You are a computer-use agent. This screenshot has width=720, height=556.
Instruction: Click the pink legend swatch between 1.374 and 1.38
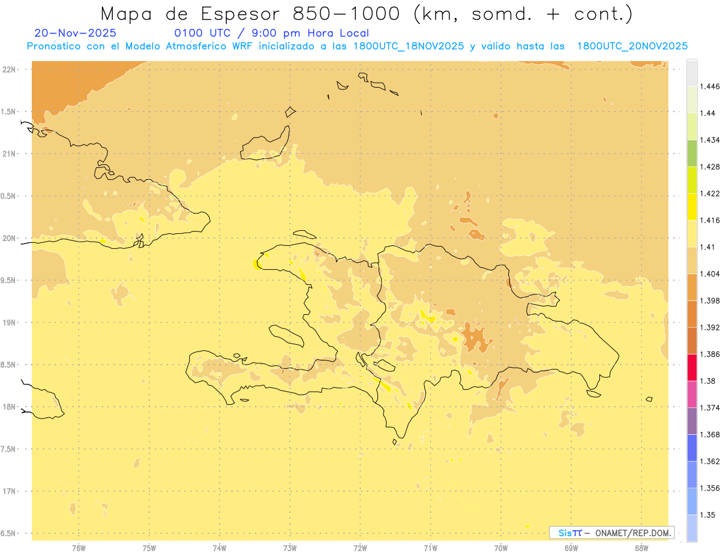point(692,394)
